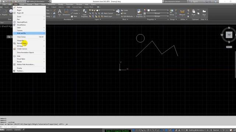
Task: Click the Linear dimension button
Action: pos(75,10)
